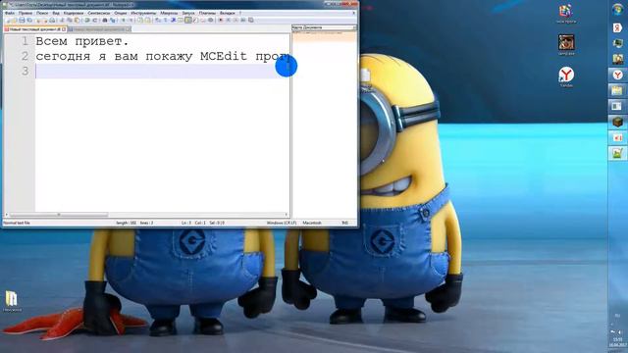
Task: Click the Cut toolbar icon
Action: (x=61, y=20)
